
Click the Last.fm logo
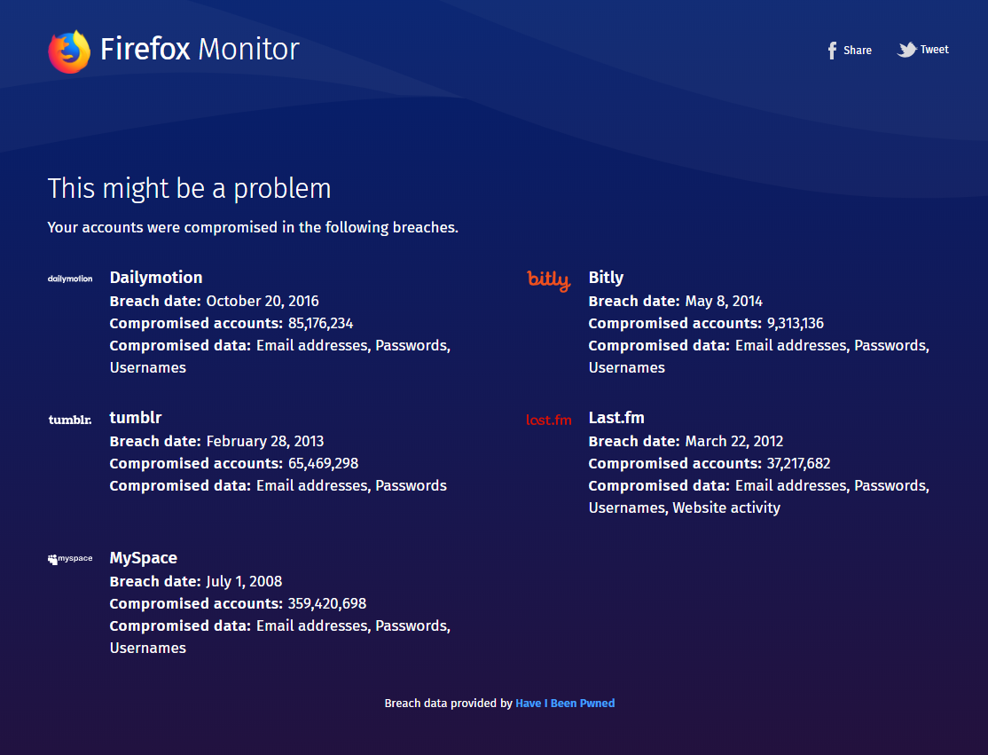pyautogui.click(x=548, y=419)
